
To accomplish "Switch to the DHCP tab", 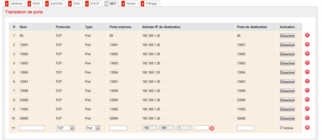I will pyautogui.click(x=94, y=4).
